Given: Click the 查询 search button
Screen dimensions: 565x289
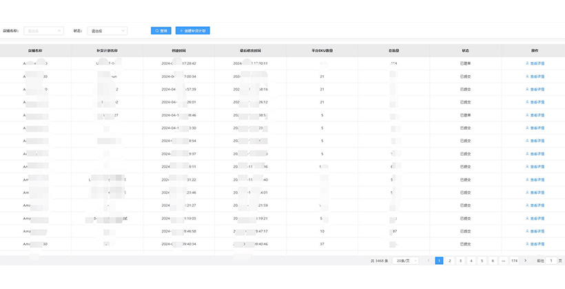Looking at the screenshot, I should click(x=161, y=31).
